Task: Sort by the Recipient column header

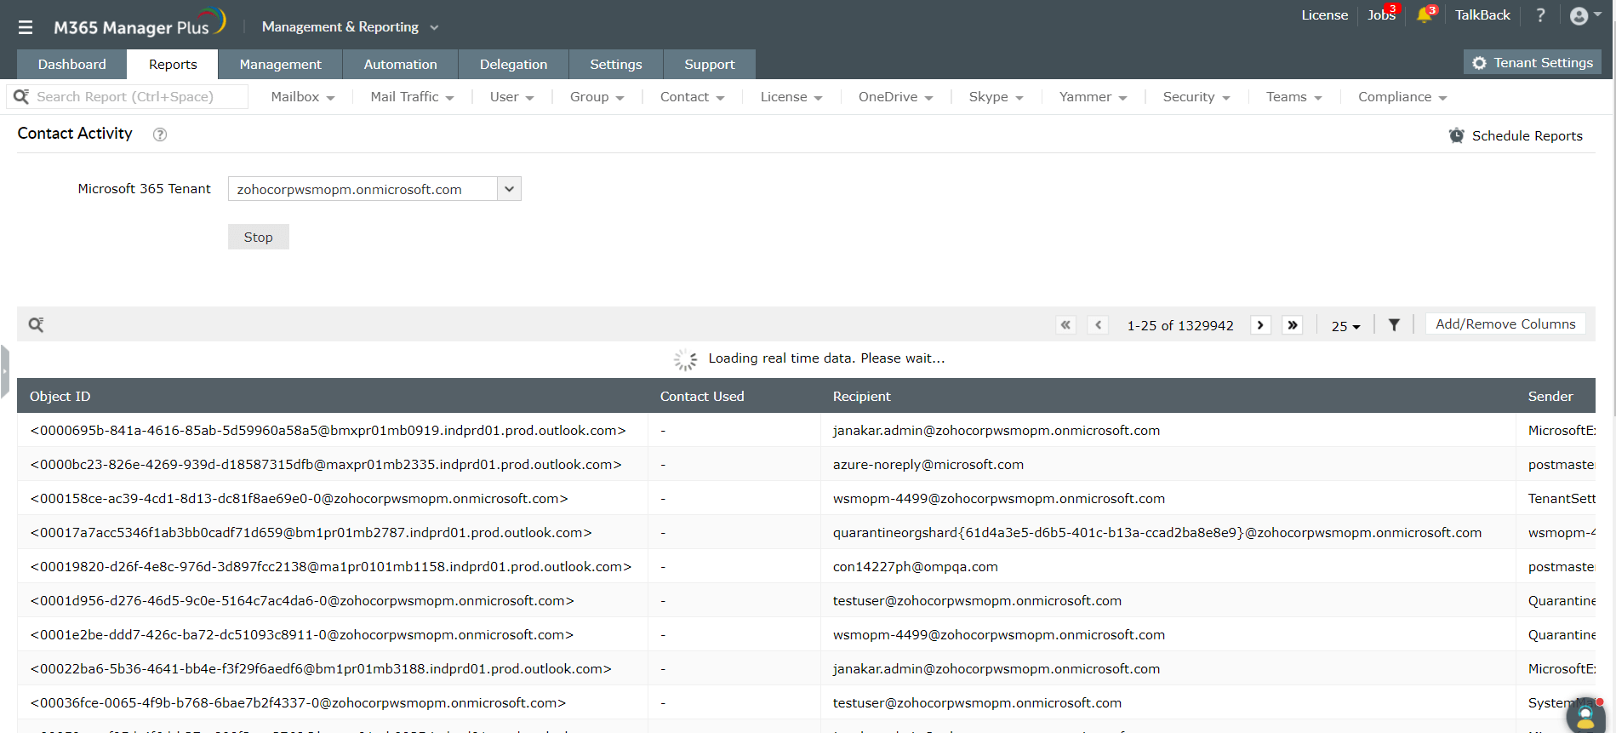Action: [x=861, y=397]
